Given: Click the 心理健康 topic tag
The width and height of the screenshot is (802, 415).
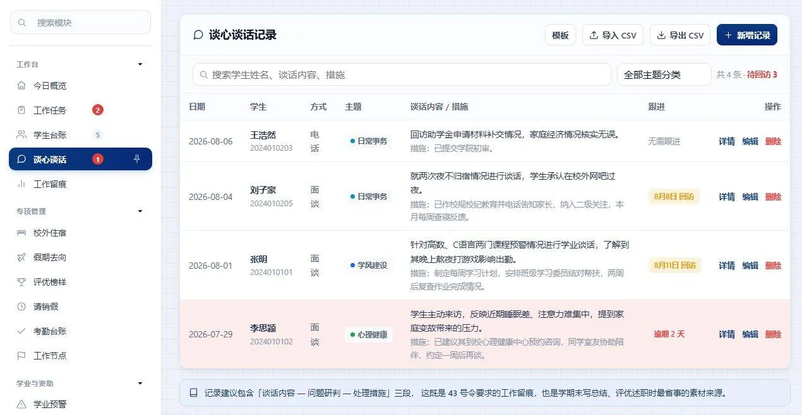Looking at the screenshot, I should tap(369, 334).
